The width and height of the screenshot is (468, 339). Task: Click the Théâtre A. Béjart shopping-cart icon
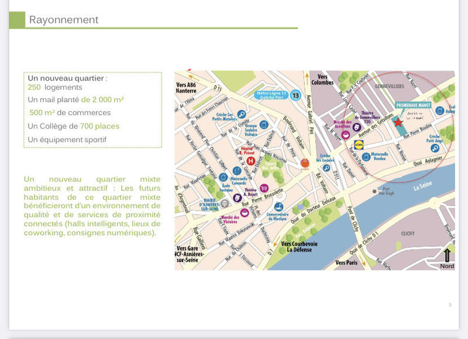(x=264, y=188)
